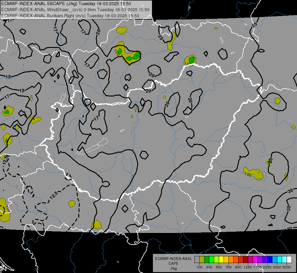Viewport: 297px width, 273px height.
Task: Select the dark green legend swatch
Action: pyautogui.click(x=207, y=260)
